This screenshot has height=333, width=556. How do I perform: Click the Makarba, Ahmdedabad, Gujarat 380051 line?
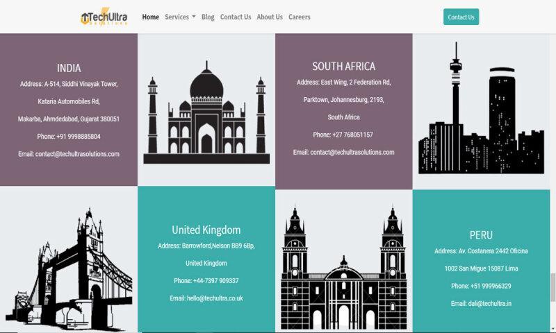pyautogui.click(x=69, y=119)
